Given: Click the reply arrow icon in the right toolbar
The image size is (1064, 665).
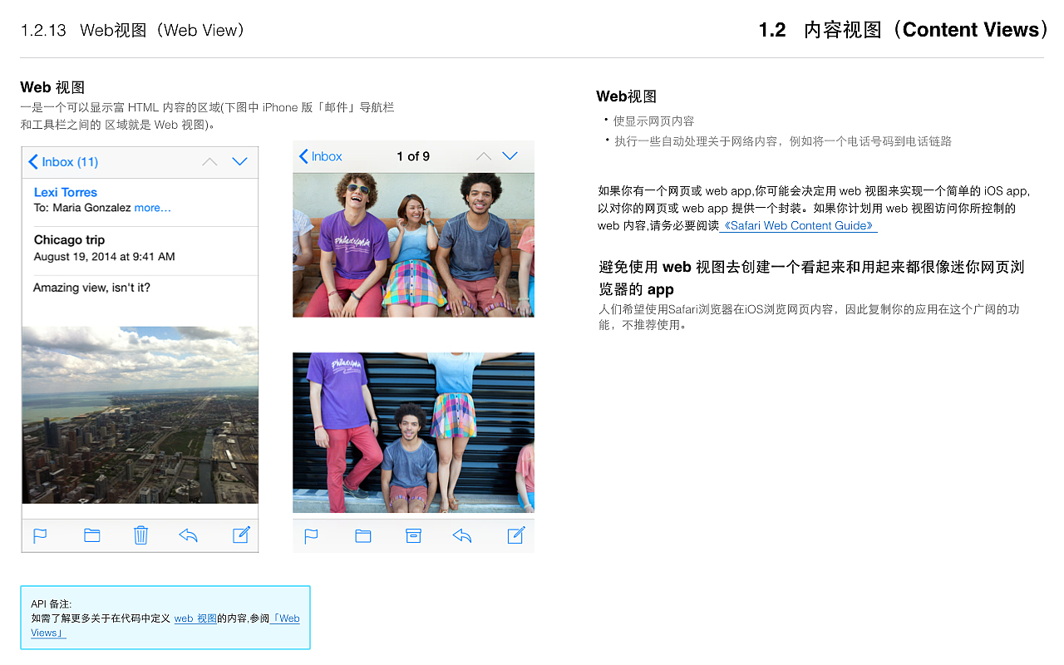Looking at the screenshot, I should click(x=462, y=536).
